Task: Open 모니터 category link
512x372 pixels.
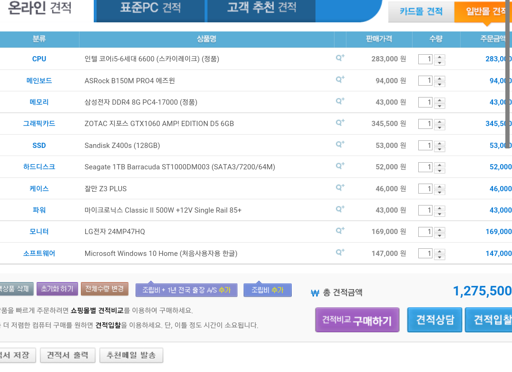Action: (39, 232)
